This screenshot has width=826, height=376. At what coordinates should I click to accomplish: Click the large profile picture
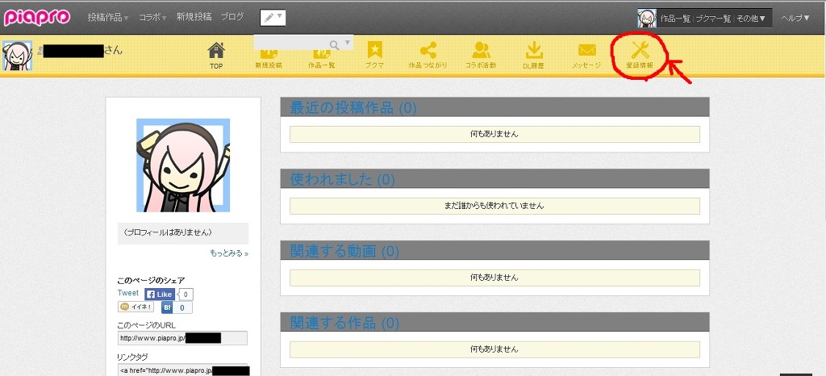tap(183, 165)
